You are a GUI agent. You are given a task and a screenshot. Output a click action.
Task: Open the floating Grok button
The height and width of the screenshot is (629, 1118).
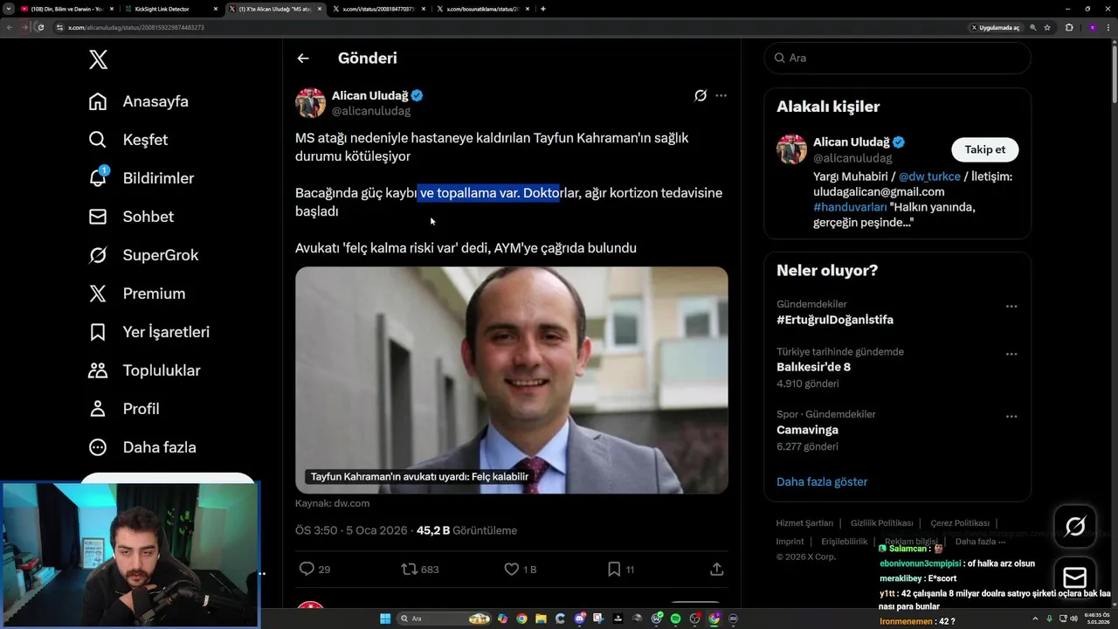pos(1075,526)
